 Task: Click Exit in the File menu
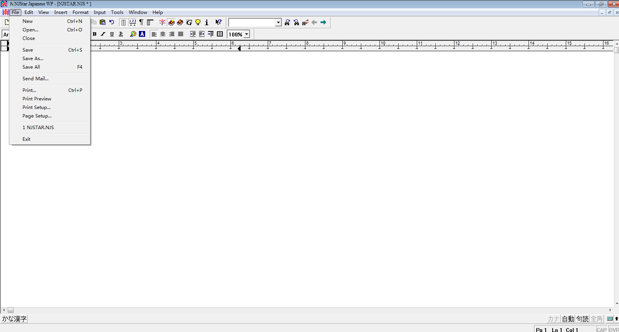pos(26,139)
